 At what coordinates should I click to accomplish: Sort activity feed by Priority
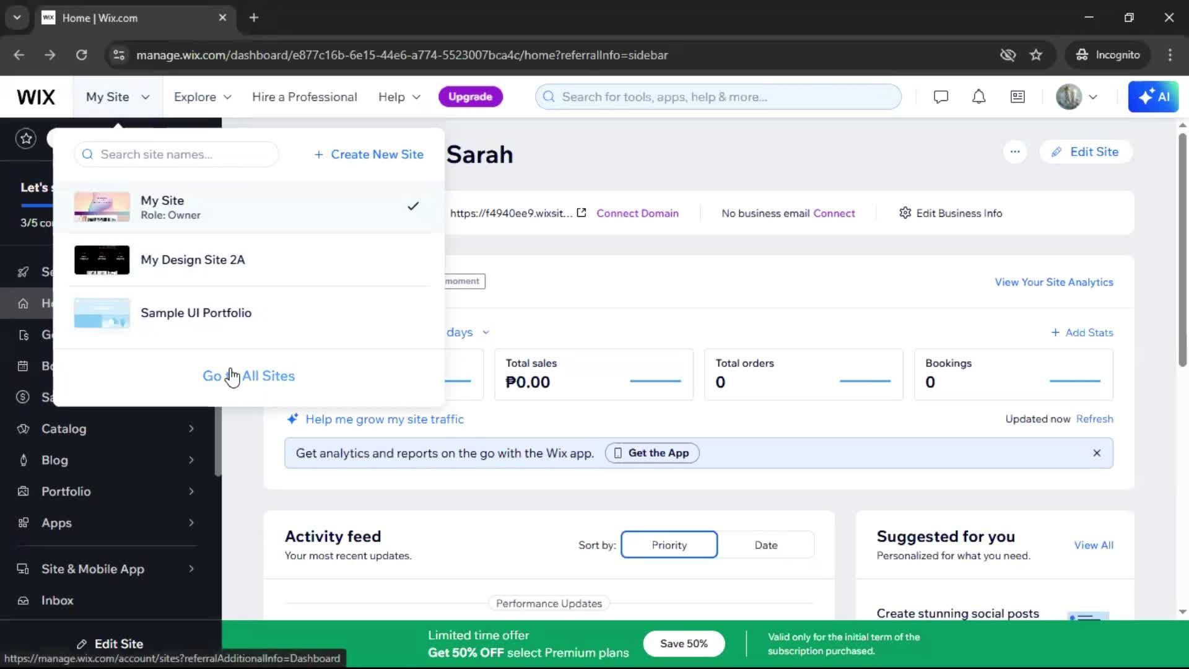pyautogui.click(x=669, y=545)
